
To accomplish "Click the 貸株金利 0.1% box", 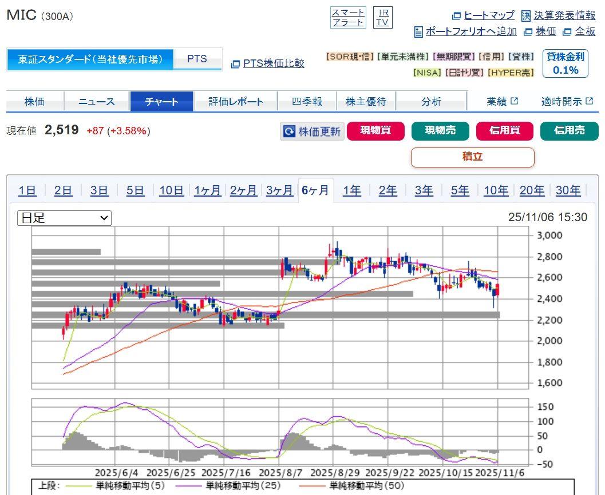I will (x=565, y=63).
